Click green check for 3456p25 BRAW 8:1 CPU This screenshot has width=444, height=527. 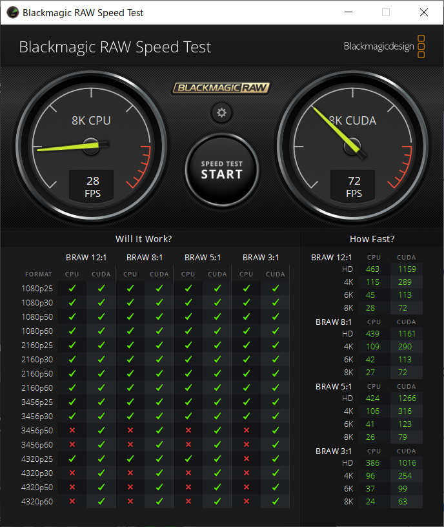coord(130,402)
